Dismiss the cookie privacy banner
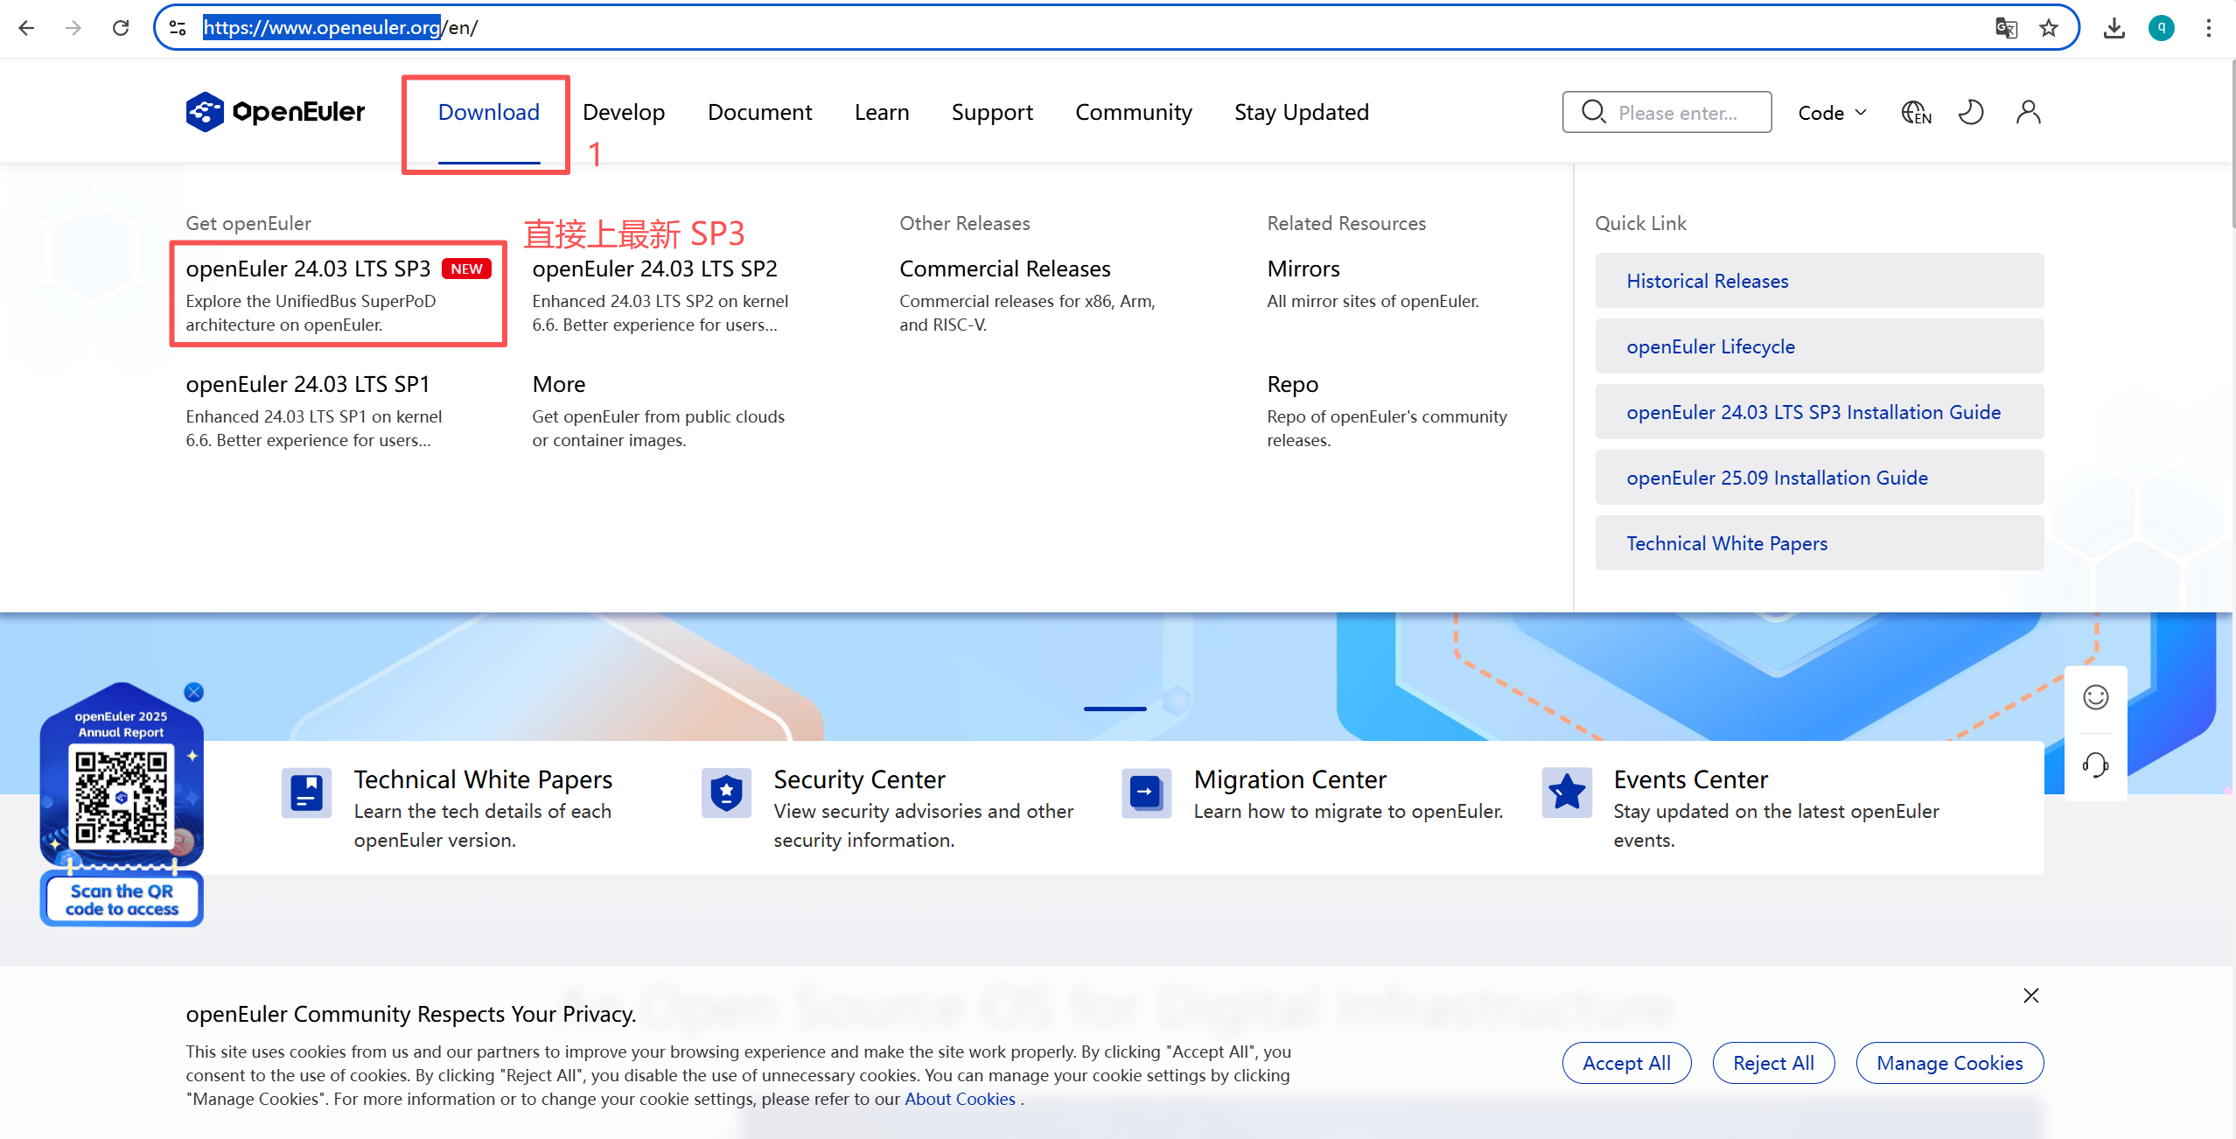The image size is (2236, 1139). click(x=2030, y=996)
